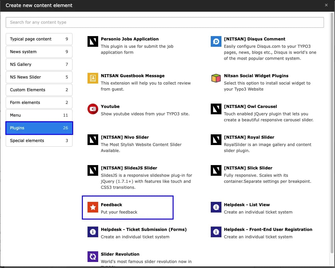Open the NS News Slider tab
Image resolution: width=335 pixels, height=268 pixels.
39,77
